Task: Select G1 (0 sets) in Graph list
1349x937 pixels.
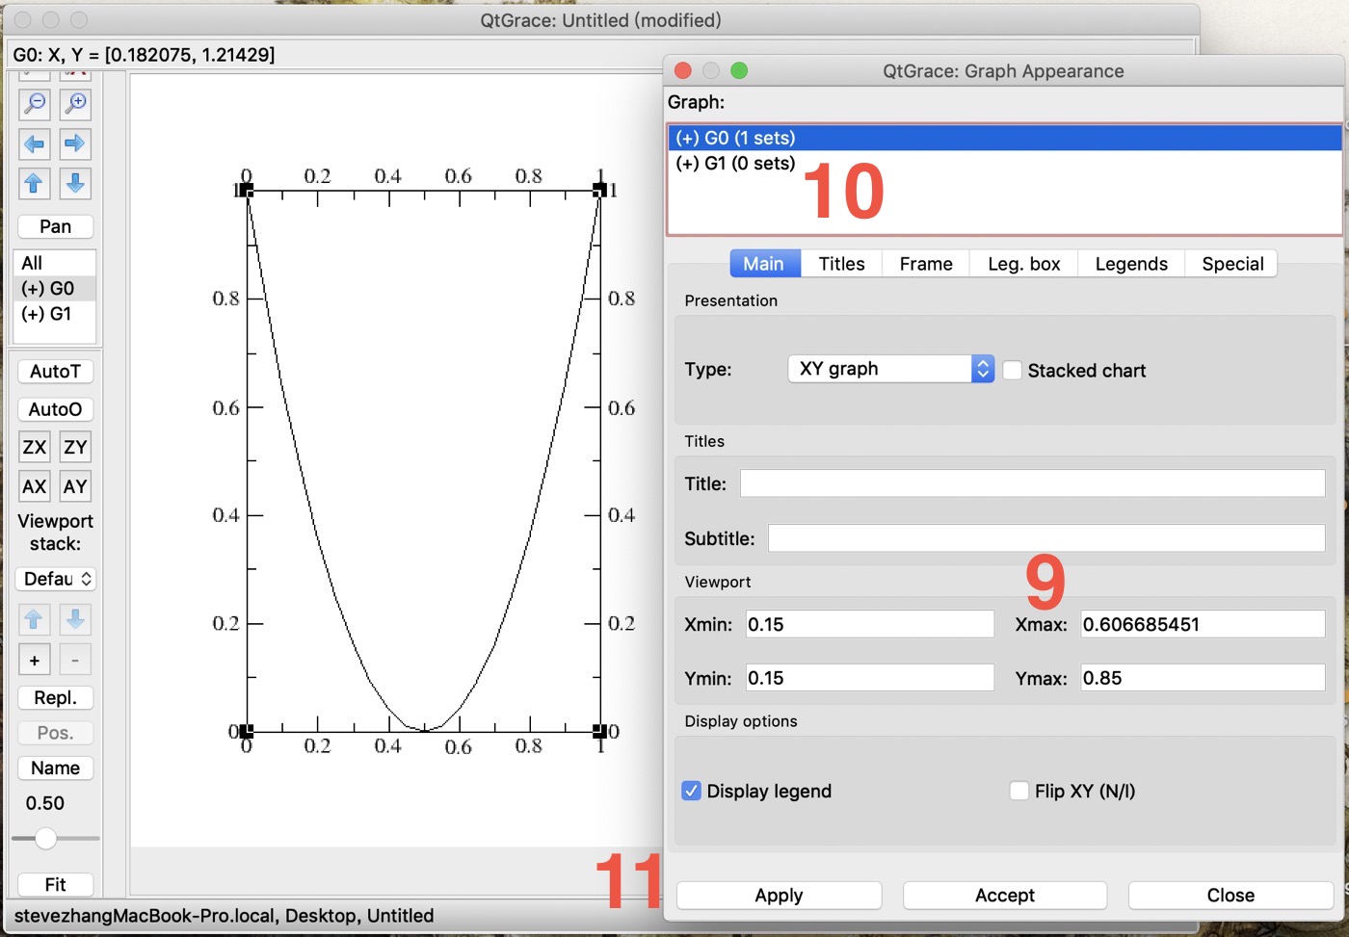Action: 736,164
